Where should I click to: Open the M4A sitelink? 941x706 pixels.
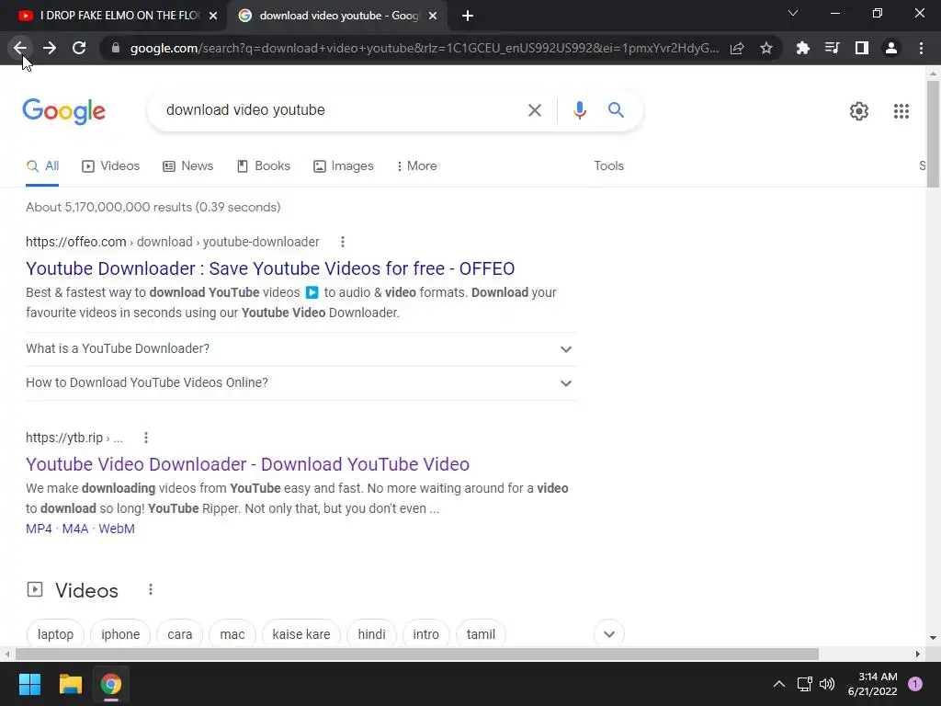(75, 529)
